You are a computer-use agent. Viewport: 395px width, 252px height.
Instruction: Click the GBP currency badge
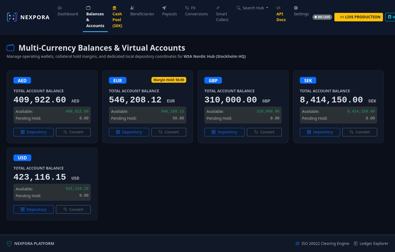(x=213, y=80)
